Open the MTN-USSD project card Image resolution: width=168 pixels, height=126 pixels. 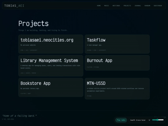[x=117, y=89]
